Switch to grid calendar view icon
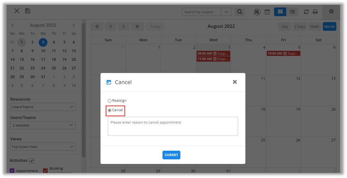Screen dimensions: 347x178 click(280, 12)
